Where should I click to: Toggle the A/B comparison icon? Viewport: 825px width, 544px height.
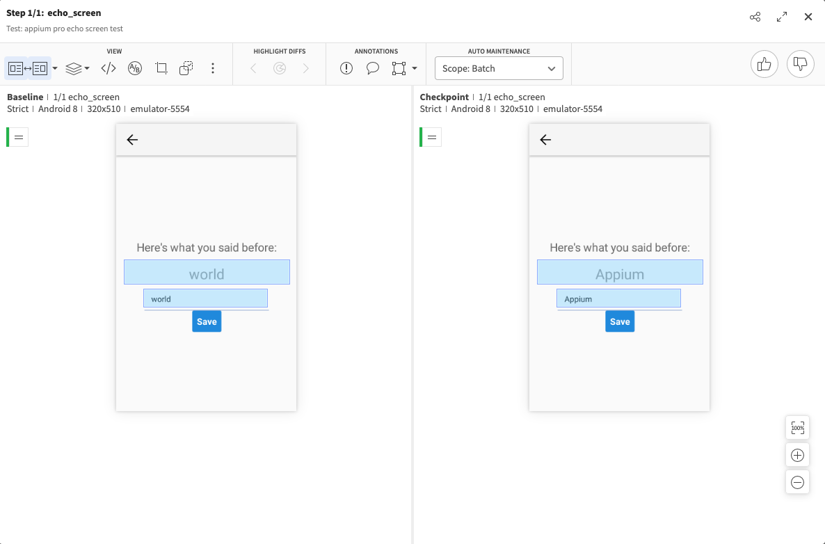(135, 68)
